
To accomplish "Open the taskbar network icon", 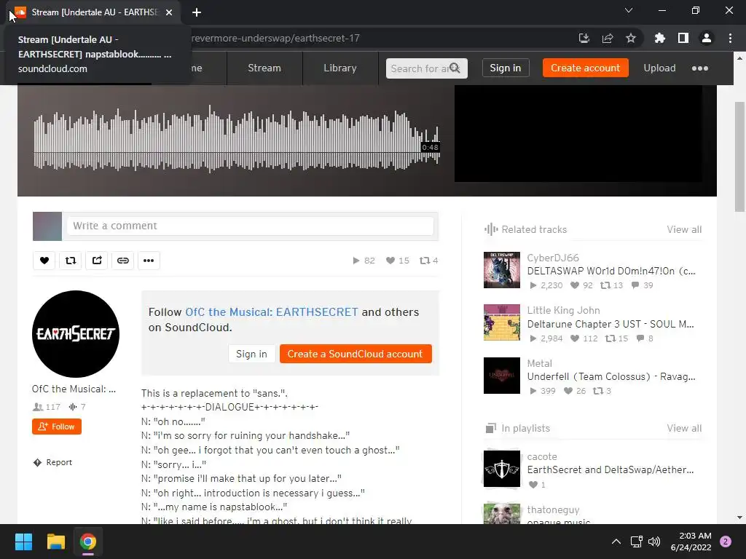I will pos(636,542).
